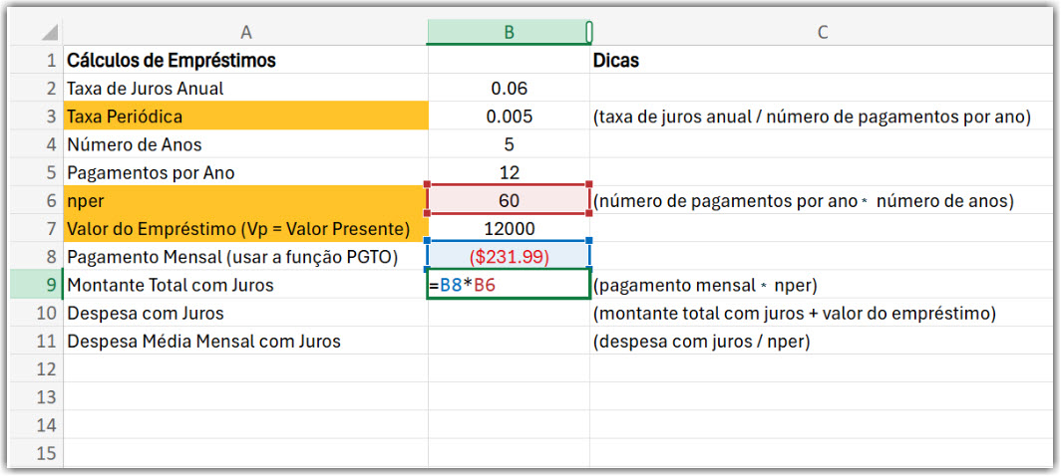The height and width of the screenshot is (476, 1061).
Task: Select row 6 header
Action: [x=35, y=201]
